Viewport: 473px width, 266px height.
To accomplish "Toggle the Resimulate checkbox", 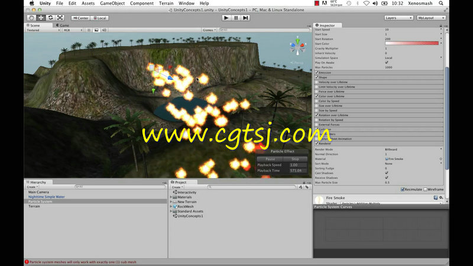I will [x=403, y=189].
